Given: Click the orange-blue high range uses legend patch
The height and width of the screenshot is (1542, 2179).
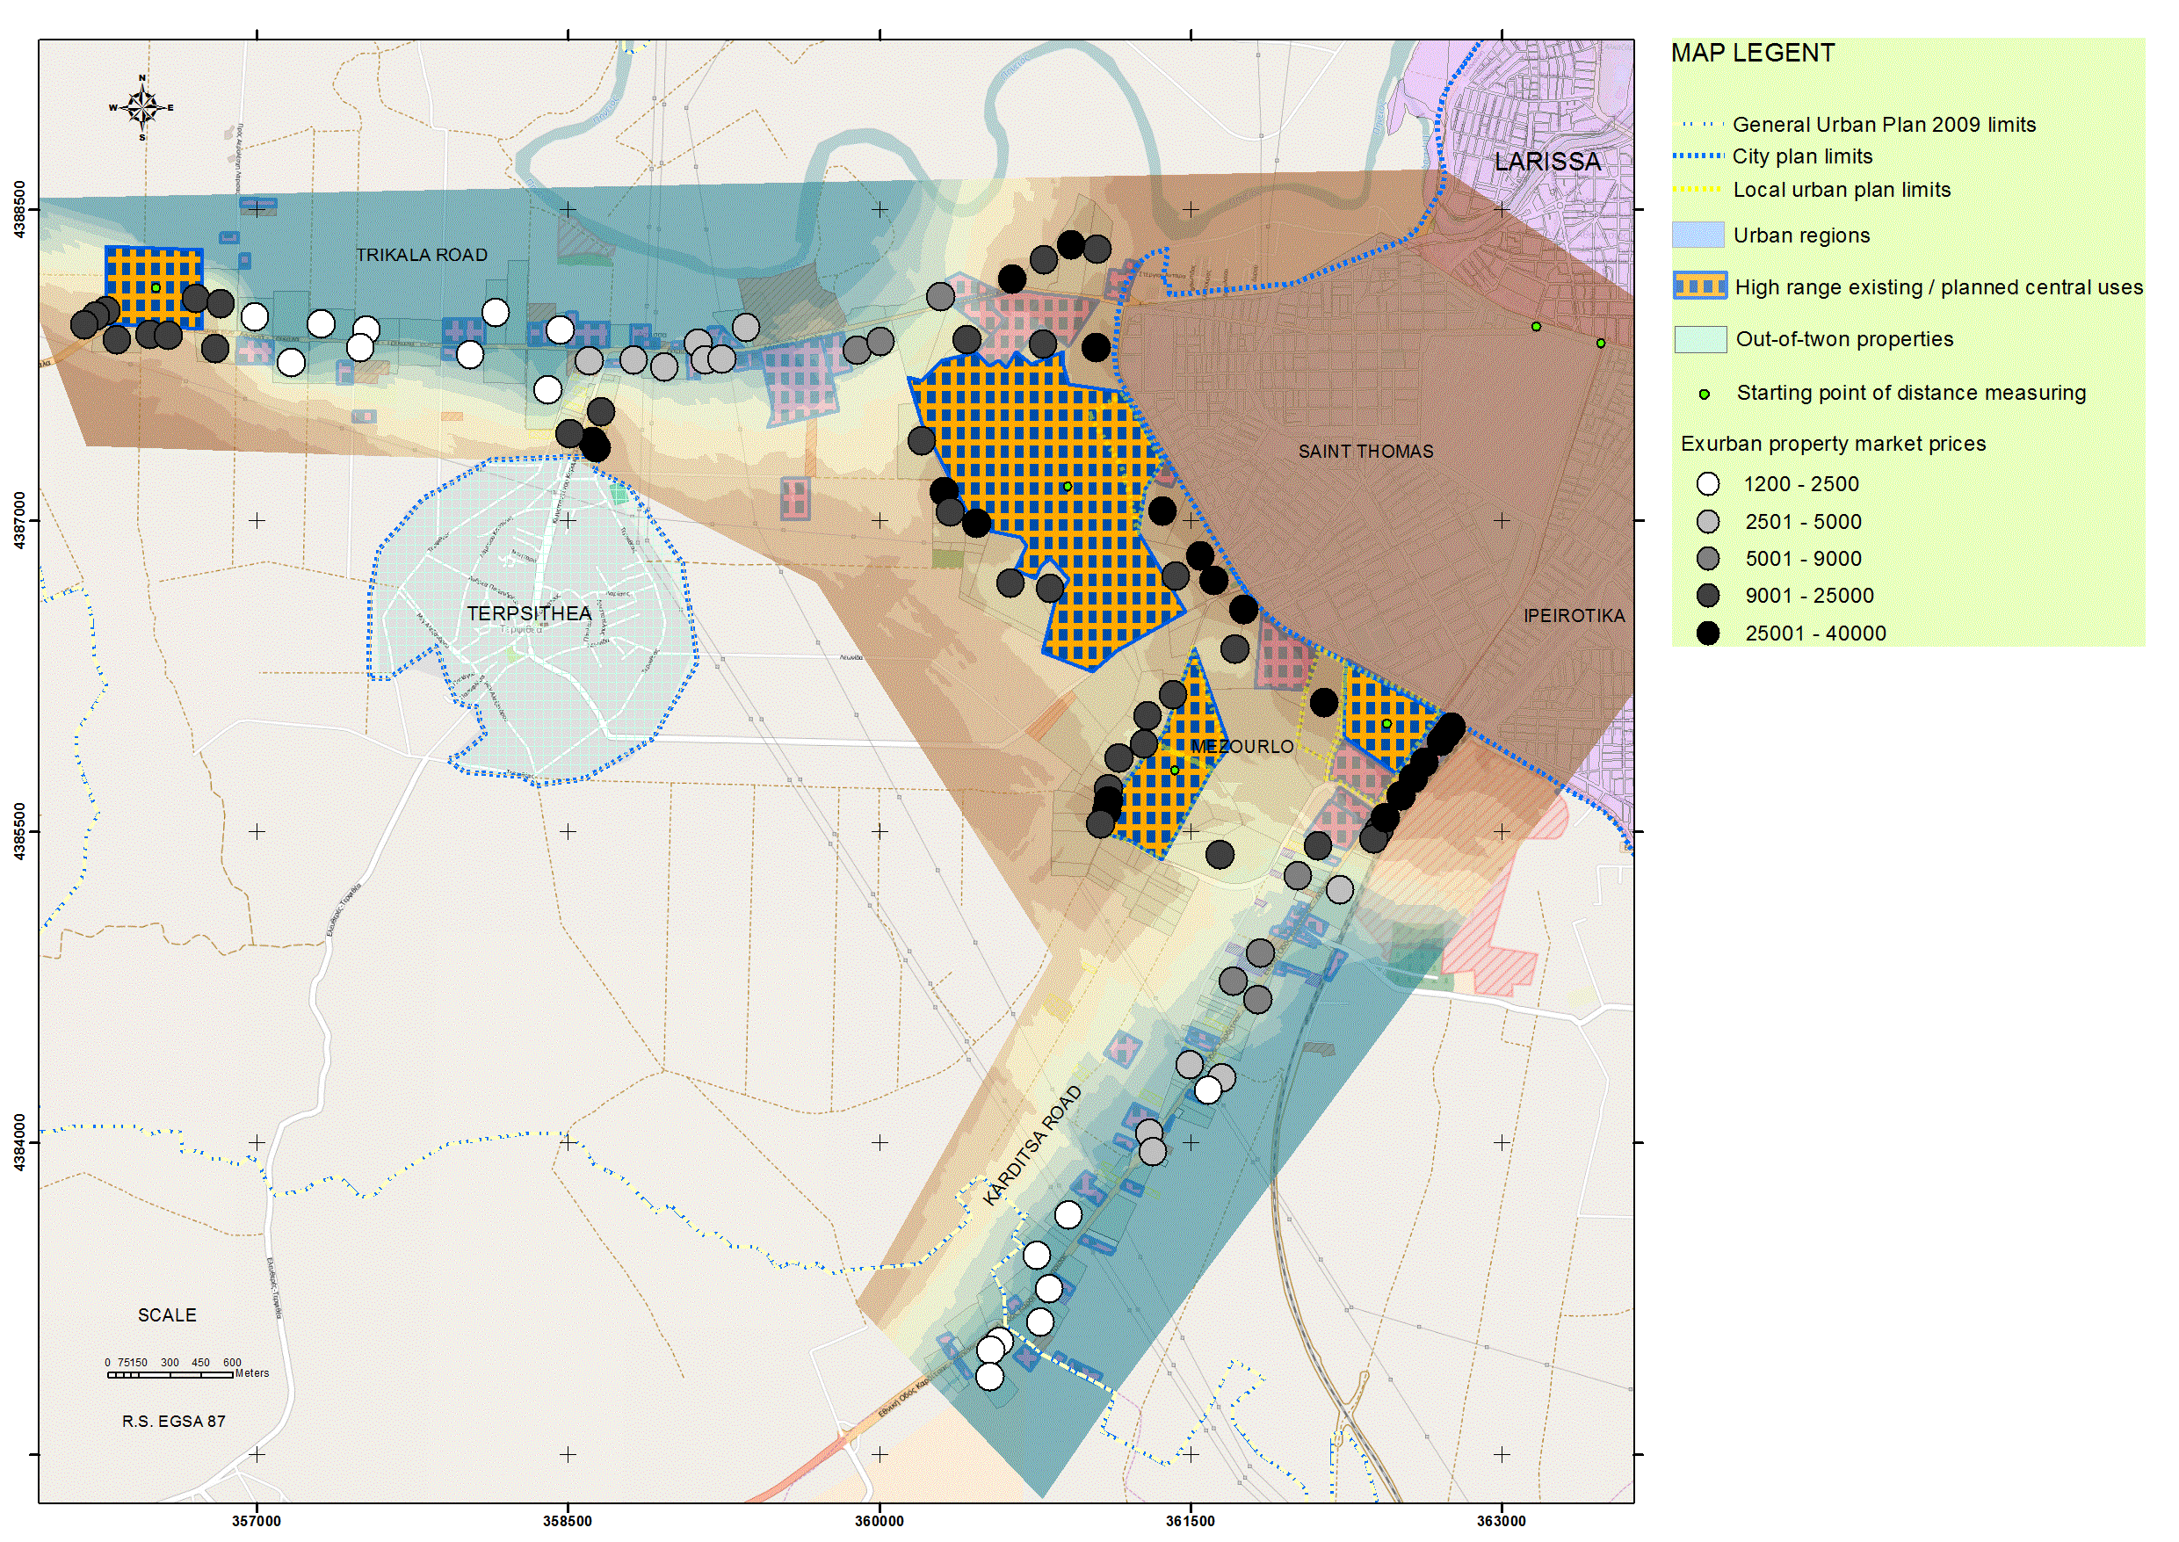Looking at the screenshot, I should 1699,286.
